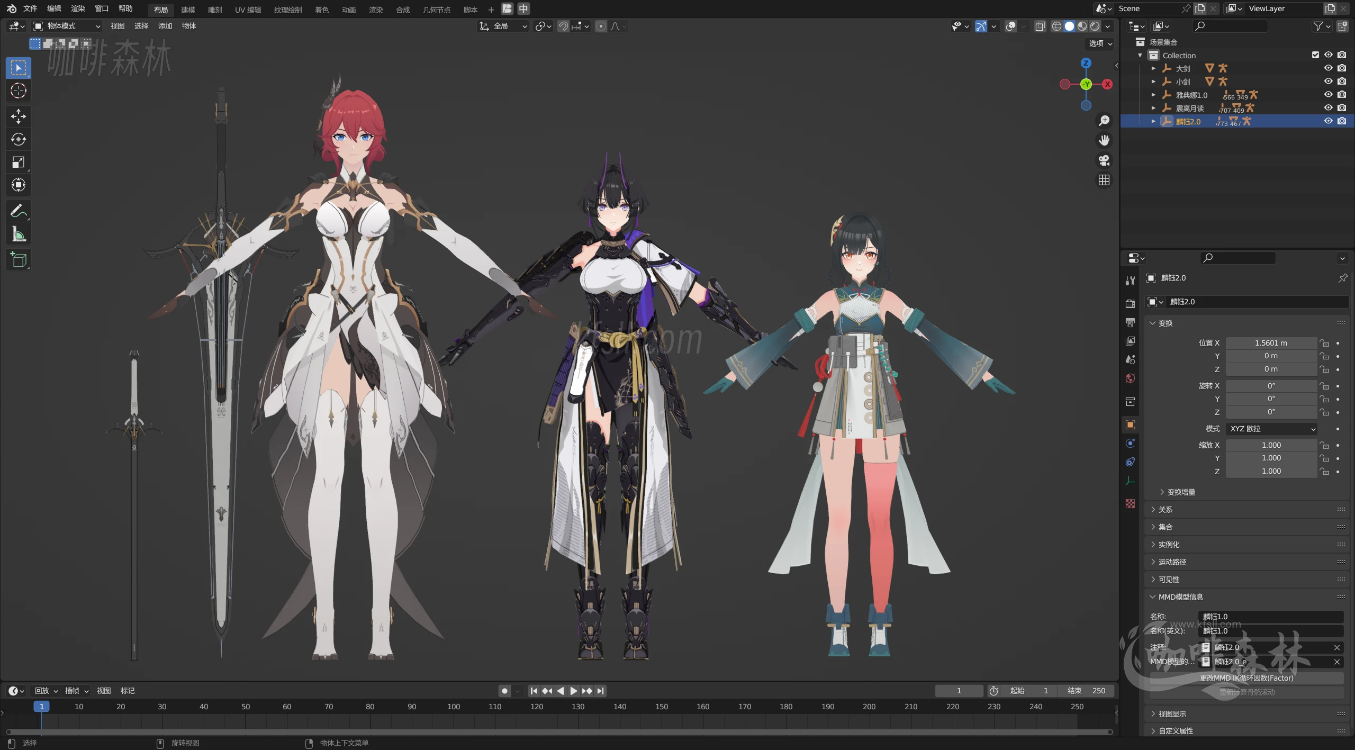
Task: Open the Physics properties tab
Action: pos(1130,444)
